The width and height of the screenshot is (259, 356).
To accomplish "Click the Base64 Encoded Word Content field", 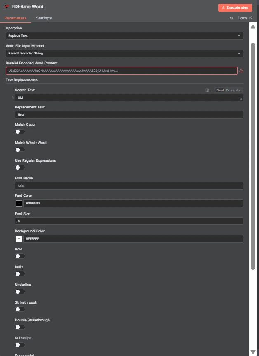I will click(122, 71).
